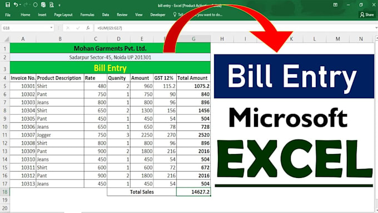Click the total amount 1075.2 cell
This screenshot has width=378, height=213.
pyautogui.click(x=193, y=86)
